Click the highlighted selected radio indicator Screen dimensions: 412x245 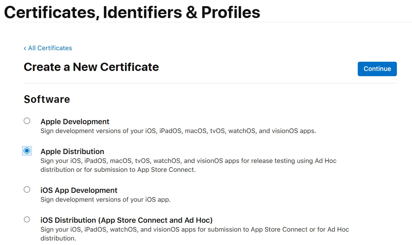[x=27, y=150]
